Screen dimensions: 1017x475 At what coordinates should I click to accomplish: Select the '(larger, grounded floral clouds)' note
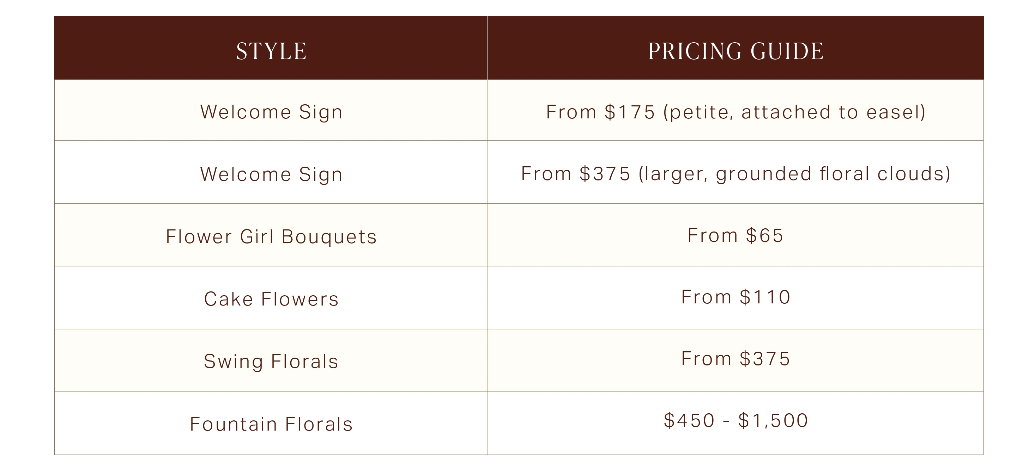pos(794,174)
